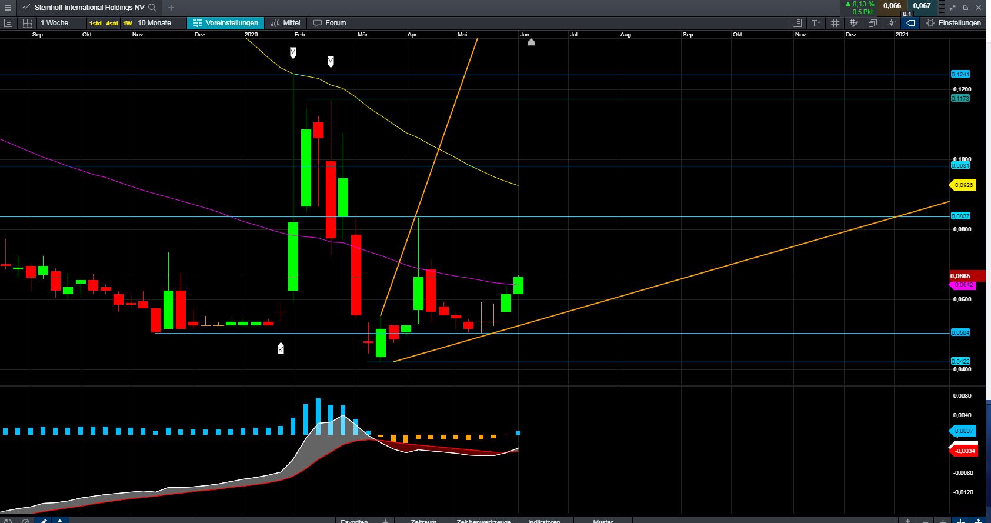Open the Muster tab at bottom

(603, 521)
